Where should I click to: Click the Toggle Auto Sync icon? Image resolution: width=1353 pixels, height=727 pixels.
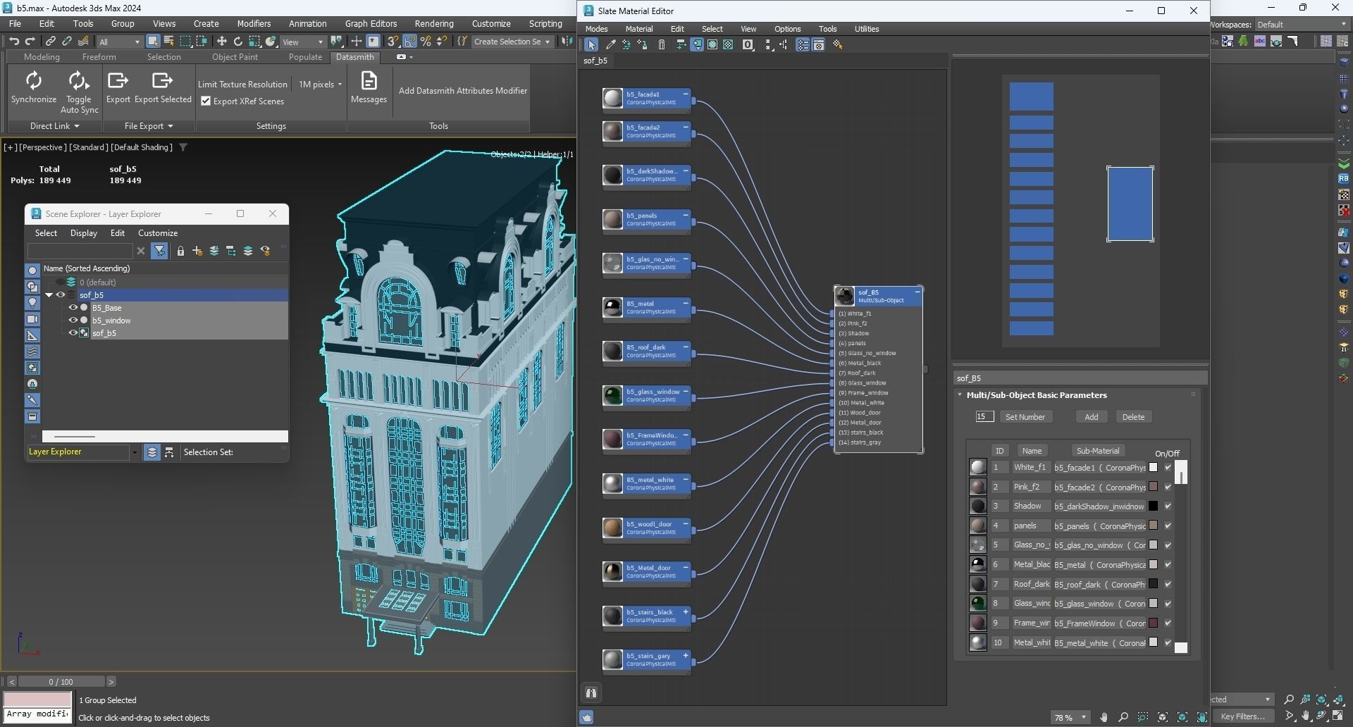(x=78, y=81)
